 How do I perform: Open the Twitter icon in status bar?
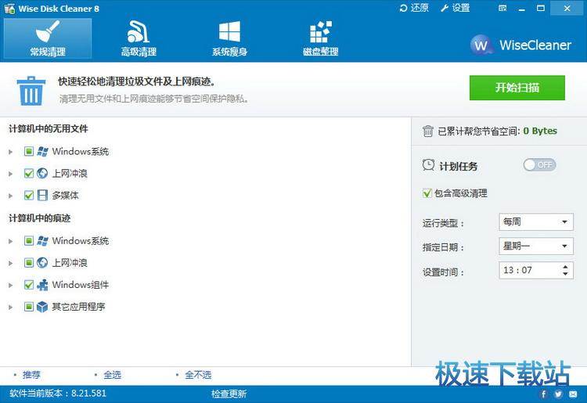558,394
